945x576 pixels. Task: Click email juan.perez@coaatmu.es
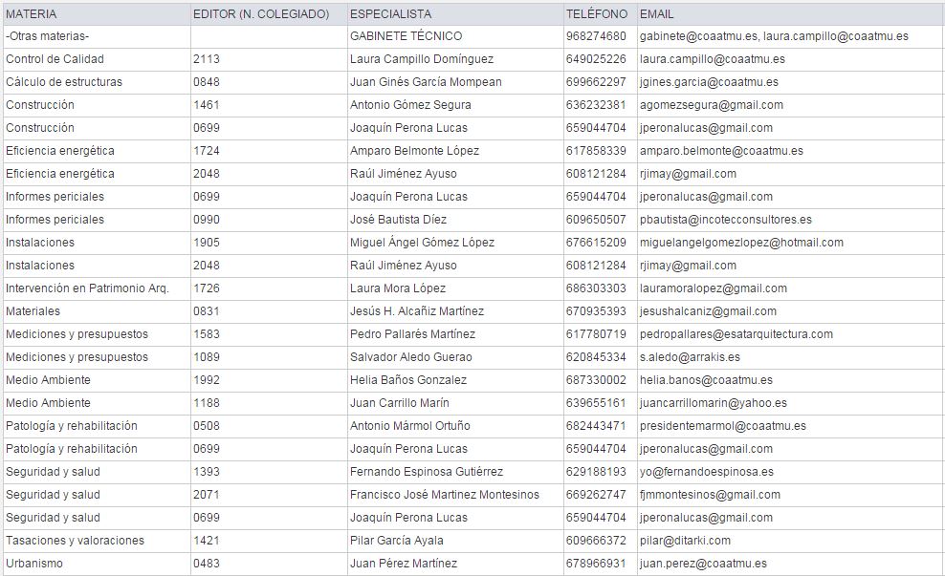(x=703, y=564)
